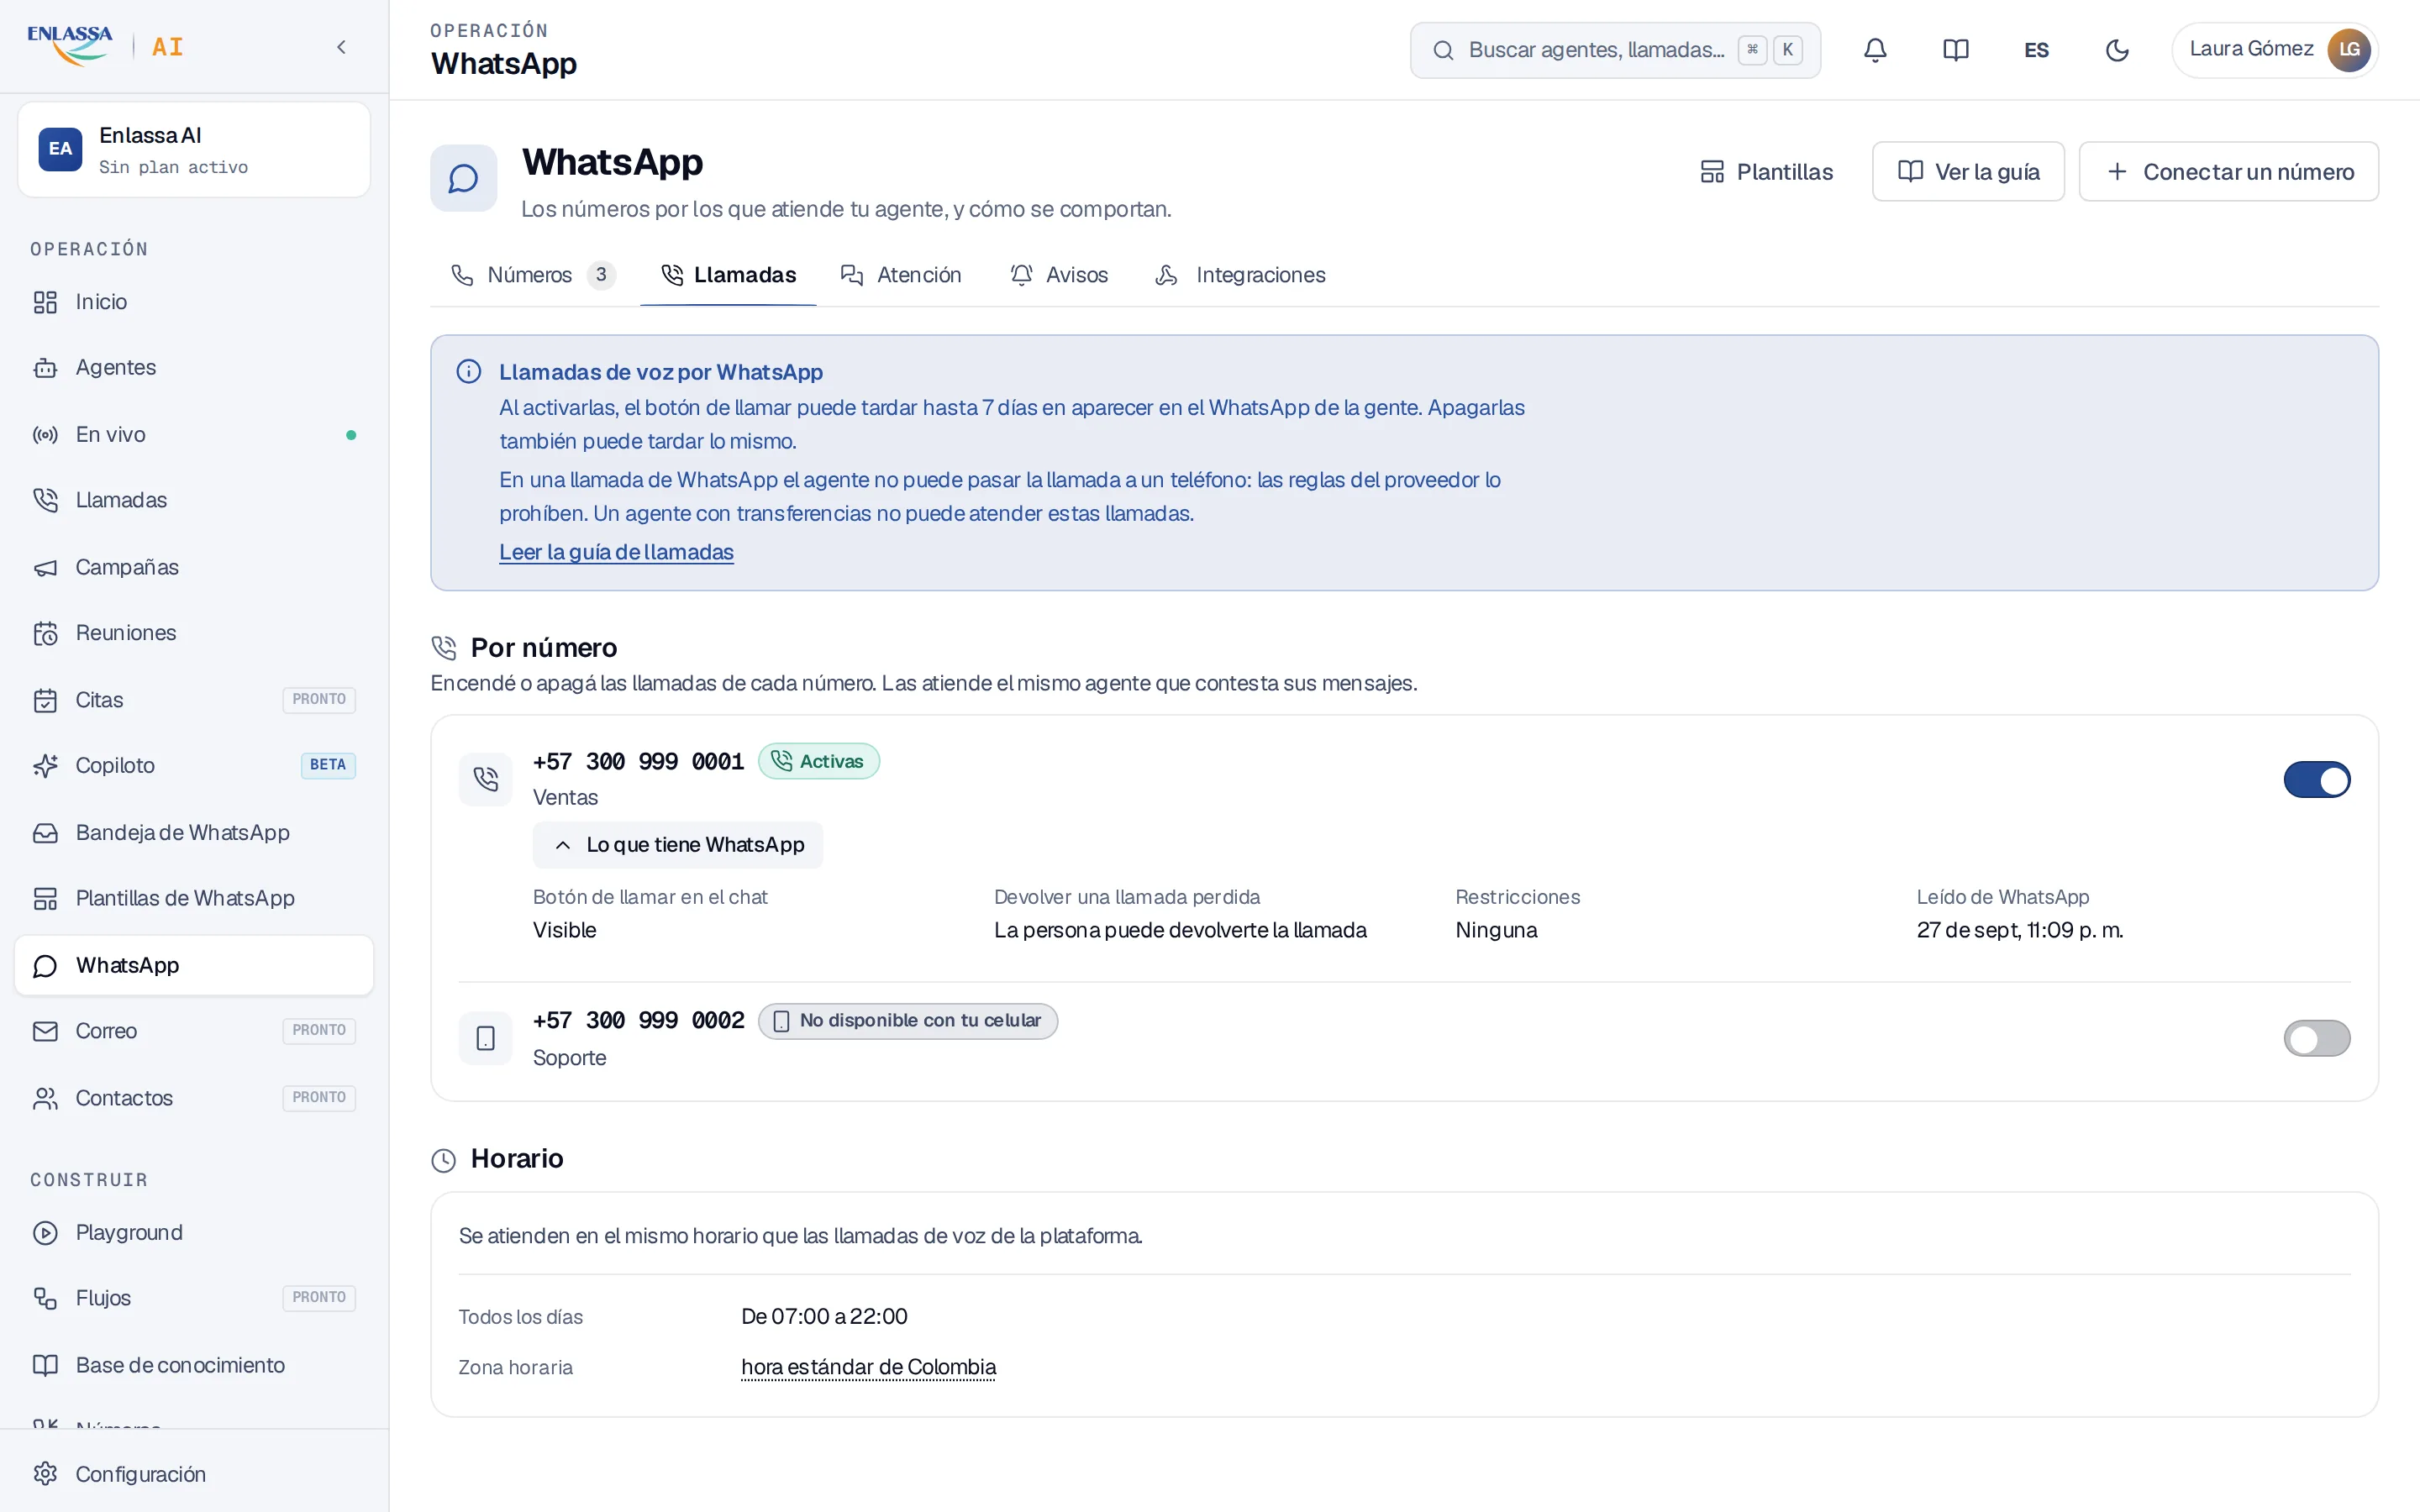The width and height of the screenshot is (2420, 1512).
Task: Open Llamadas in the sidebar
Action: pyautogui.click(x=194, y=500)
